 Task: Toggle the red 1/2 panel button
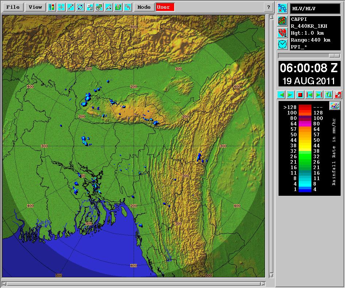coord(338,95)
